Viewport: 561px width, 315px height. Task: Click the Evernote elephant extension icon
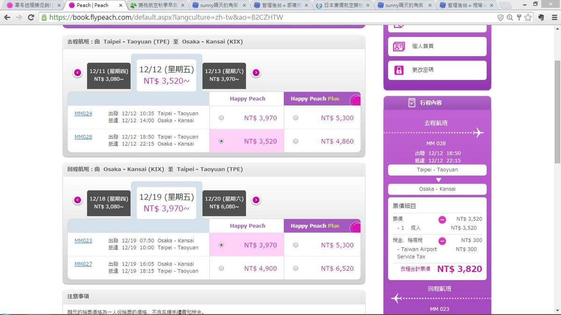coord(541,17)
